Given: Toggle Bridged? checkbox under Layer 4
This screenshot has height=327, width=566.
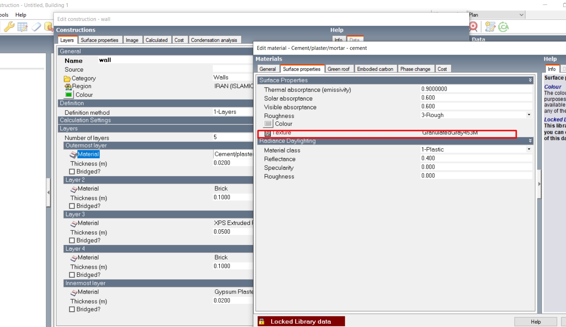Looking at the screenshot, I should point(72,275).
